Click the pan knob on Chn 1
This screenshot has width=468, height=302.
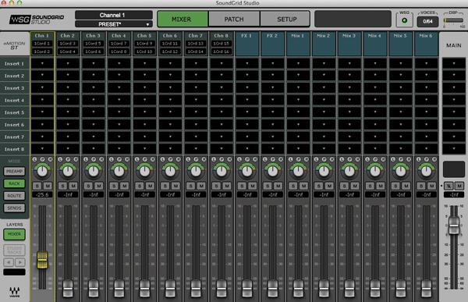42,171
